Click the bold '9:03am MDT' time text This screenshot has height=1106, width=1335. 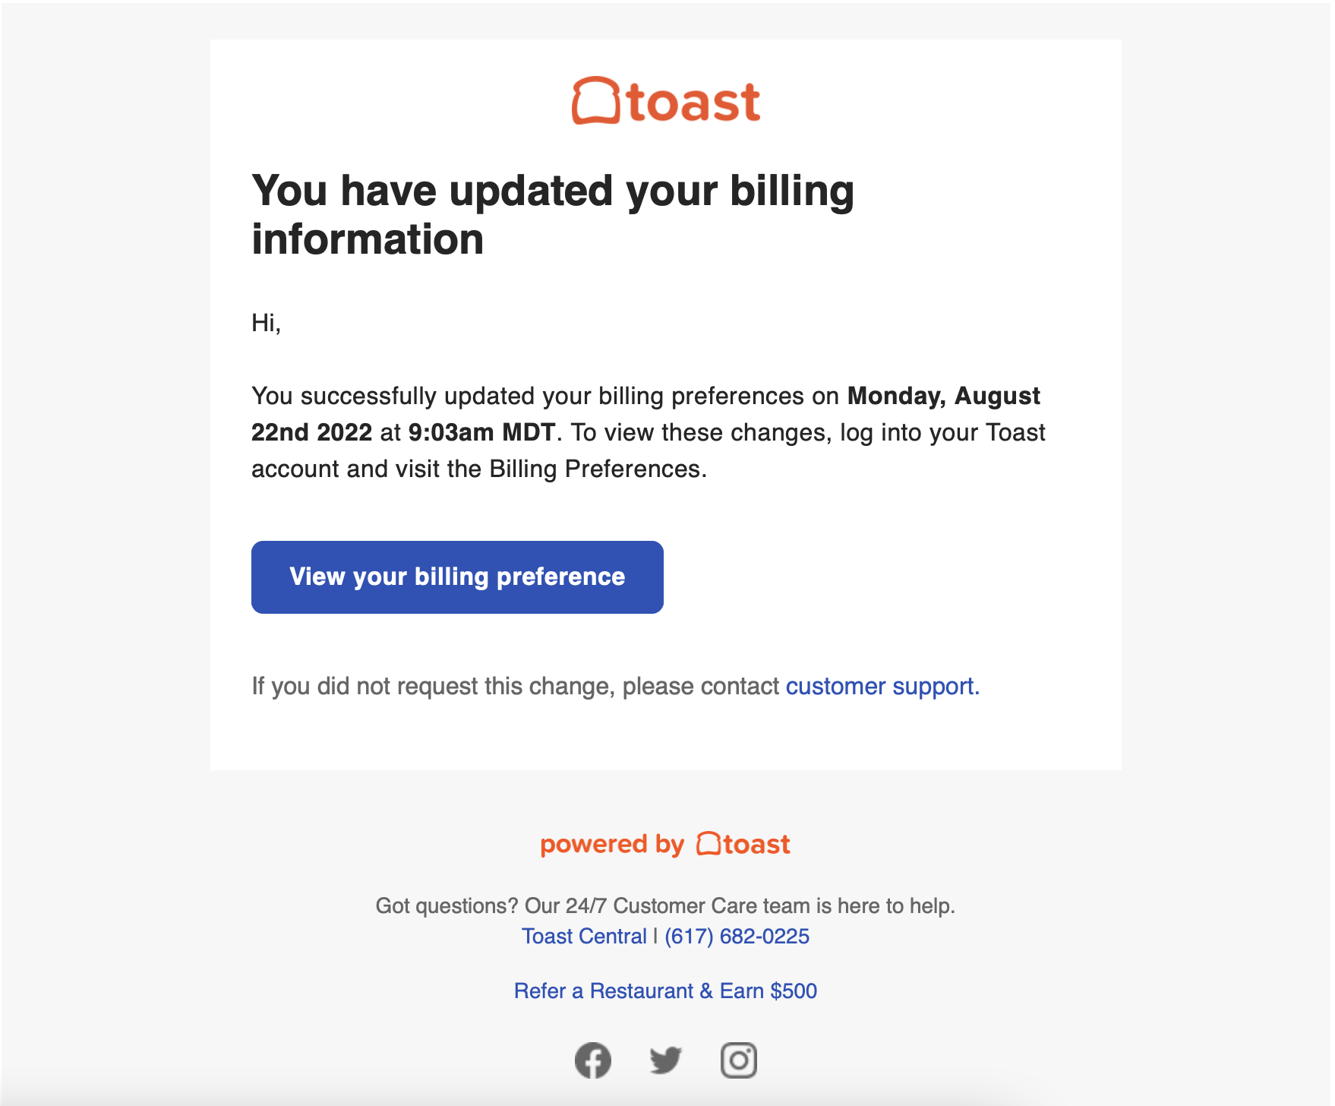click(x=481, y=432)
